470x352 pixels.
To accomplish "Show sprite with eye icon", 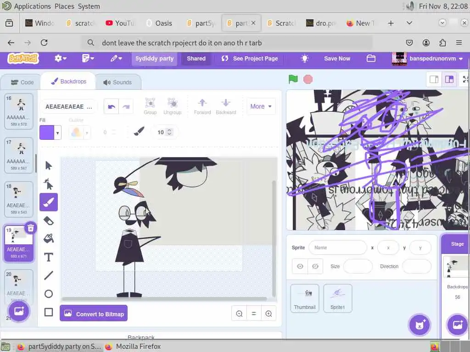I will click(300, 266).
